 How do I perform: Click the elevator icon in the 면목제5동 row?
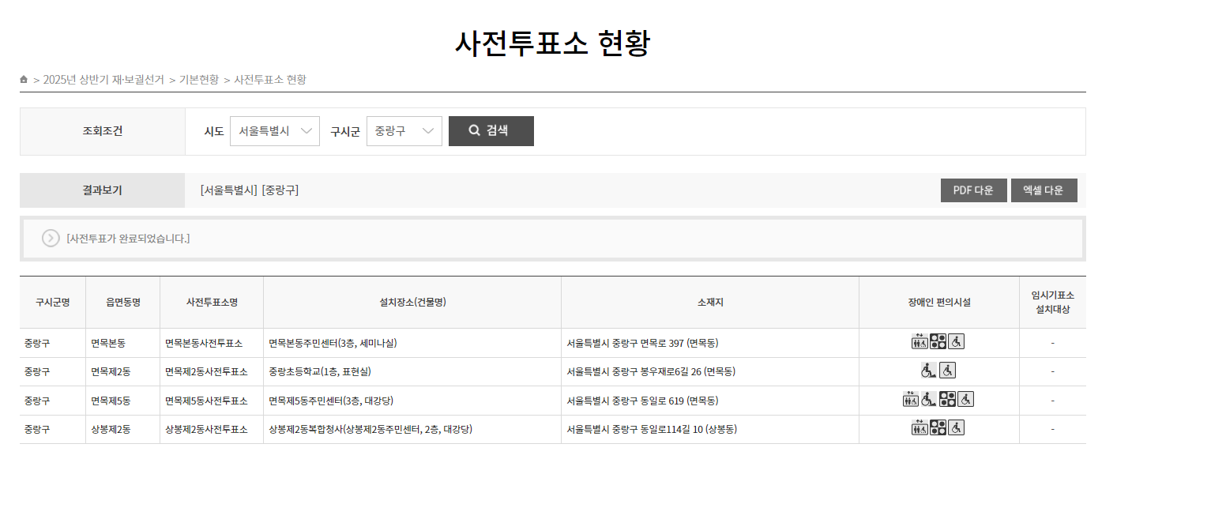[x=911, y=399]
